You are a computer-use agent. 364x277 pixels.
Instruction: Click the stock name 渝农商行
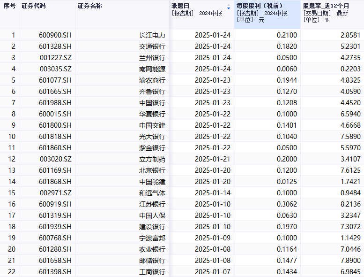pyautogui.click(x=152, y=80)
